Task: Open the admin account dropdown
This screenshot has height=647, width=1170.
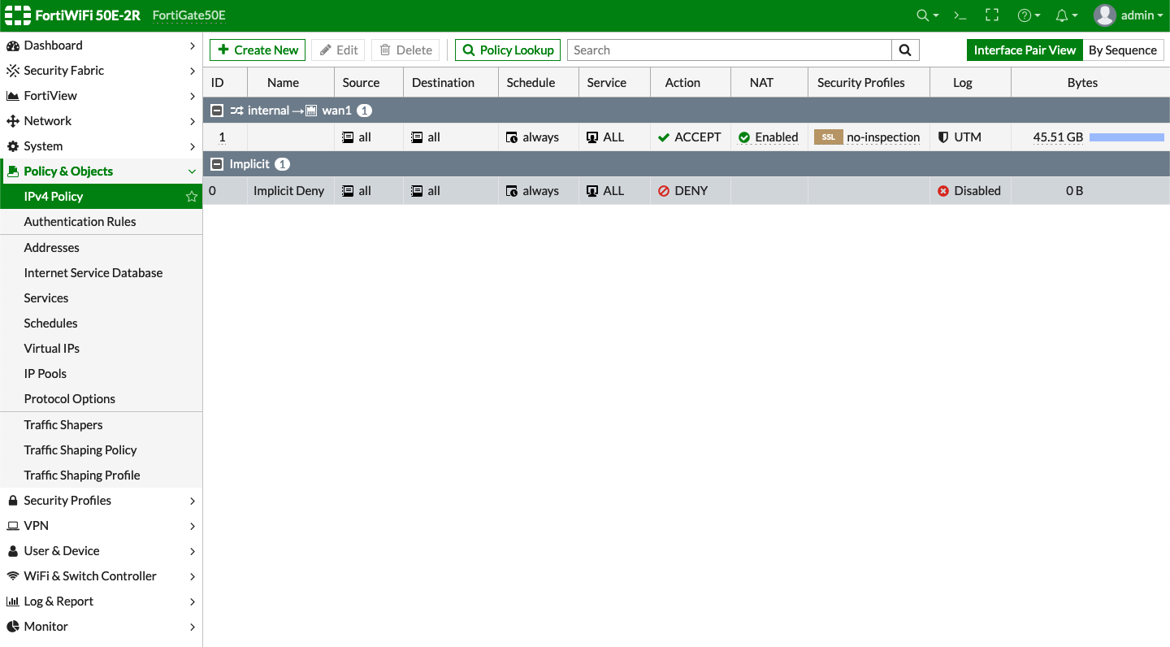Action: coord(1129,15)
